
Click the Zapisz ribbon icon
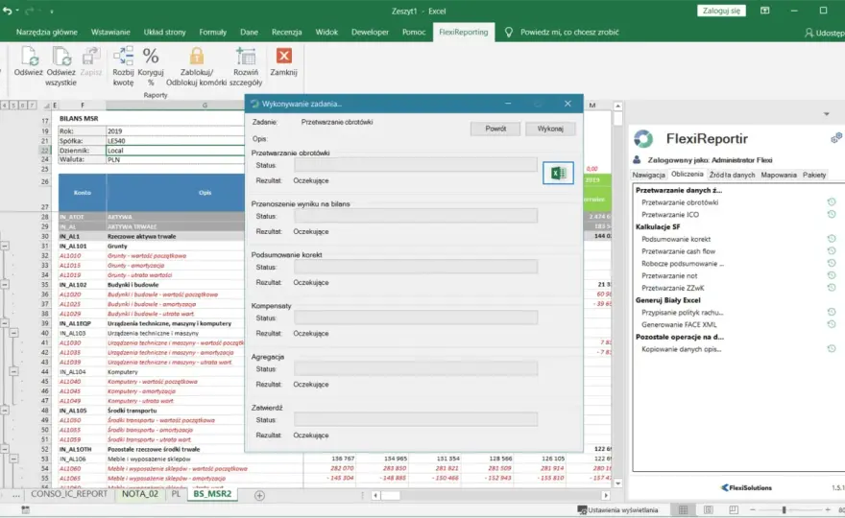tap(90, 56)
